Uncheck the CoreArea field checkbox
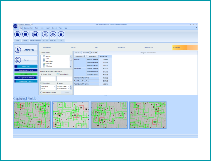The width and height of the screenshot is (211, 161). pos(44,64)
